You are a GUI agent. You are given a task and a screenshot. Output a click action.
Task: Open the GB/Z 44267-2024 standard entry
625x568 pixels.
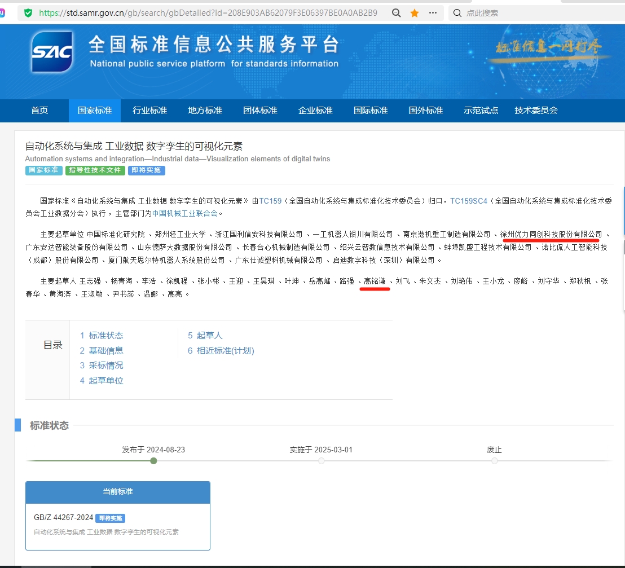click(63, 517)
